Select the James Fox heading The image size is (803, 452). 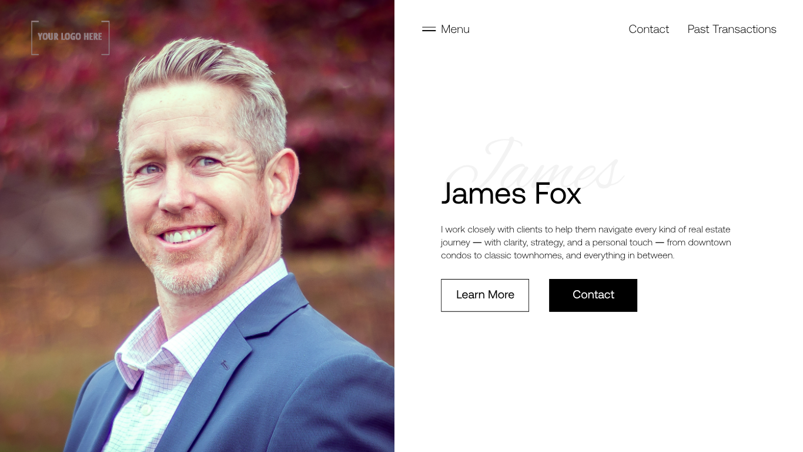[511, 193]
